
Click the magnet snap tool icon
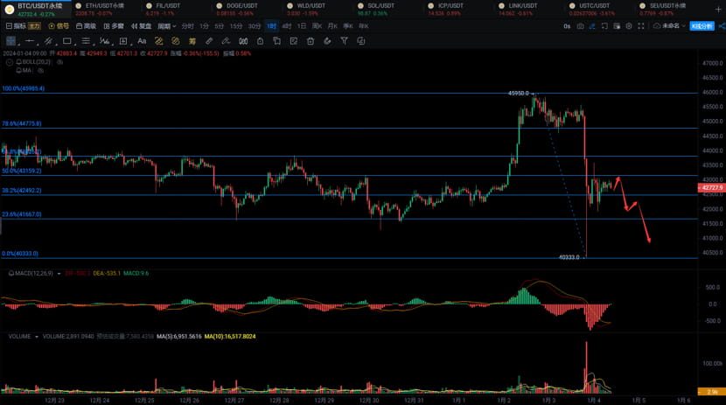click(243, 41)
